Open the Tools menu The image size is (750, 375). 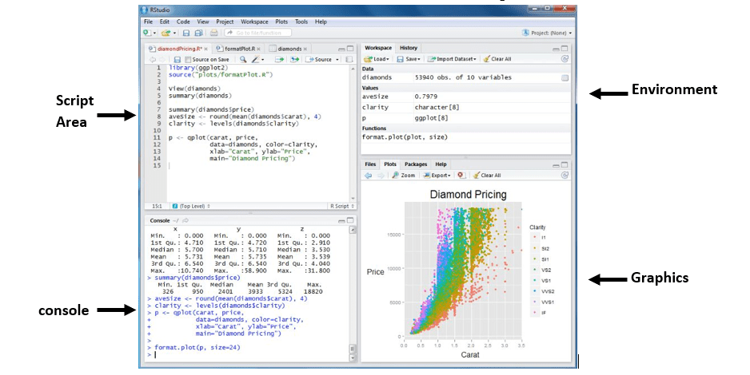301,22
